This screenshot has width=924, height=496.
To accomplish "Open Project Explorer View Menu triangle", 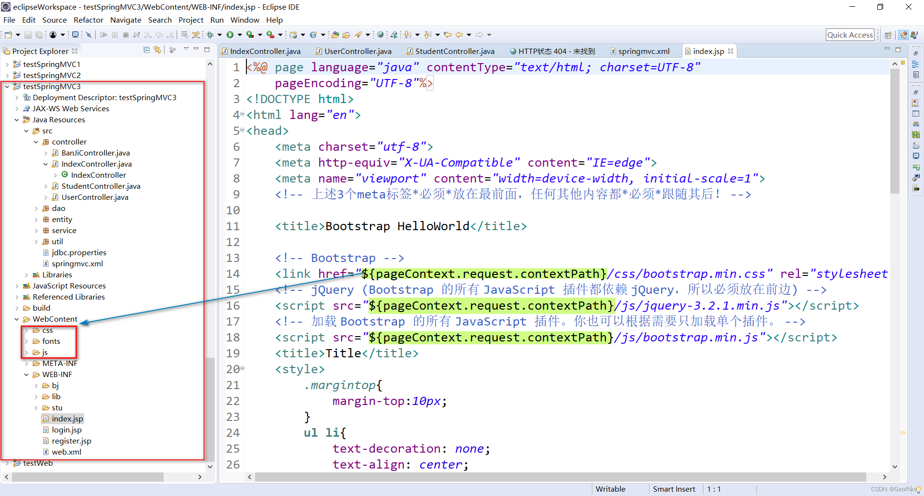I will click(x=186, y=49).
